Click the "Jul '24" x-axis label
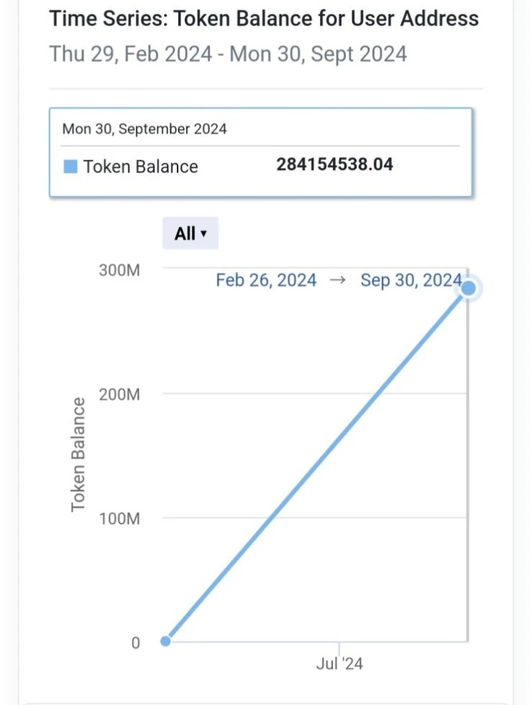Viewport: 532px width, 705px height. [x=339, y=663]
